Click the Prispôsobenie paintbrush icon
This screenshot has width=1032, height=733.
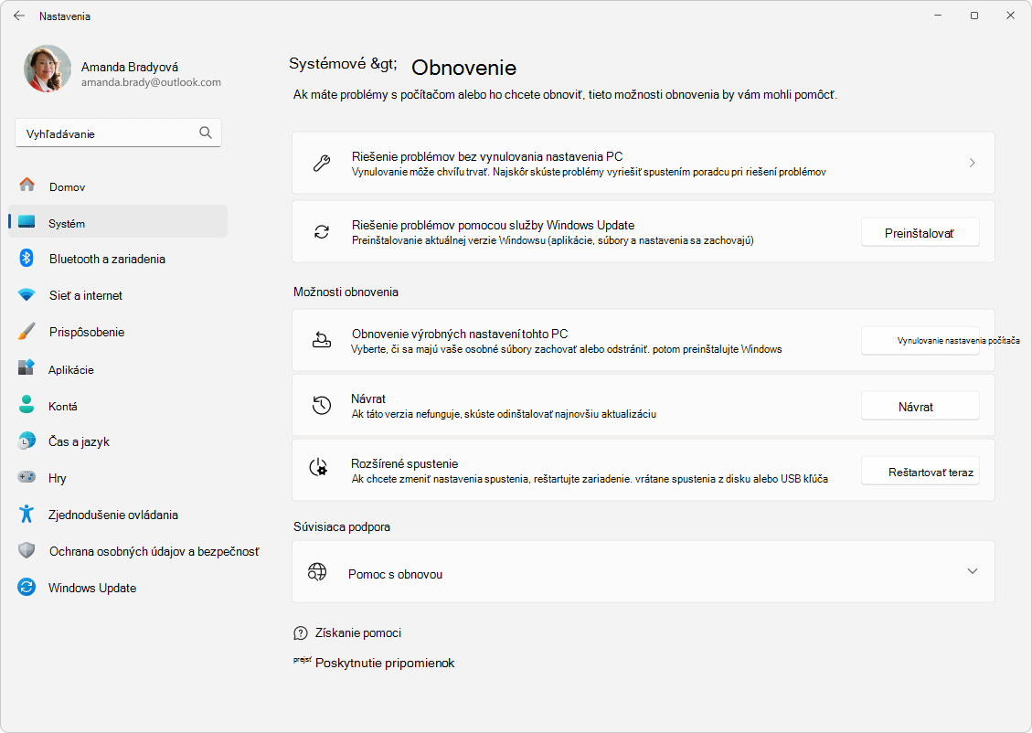click(27, 331)
